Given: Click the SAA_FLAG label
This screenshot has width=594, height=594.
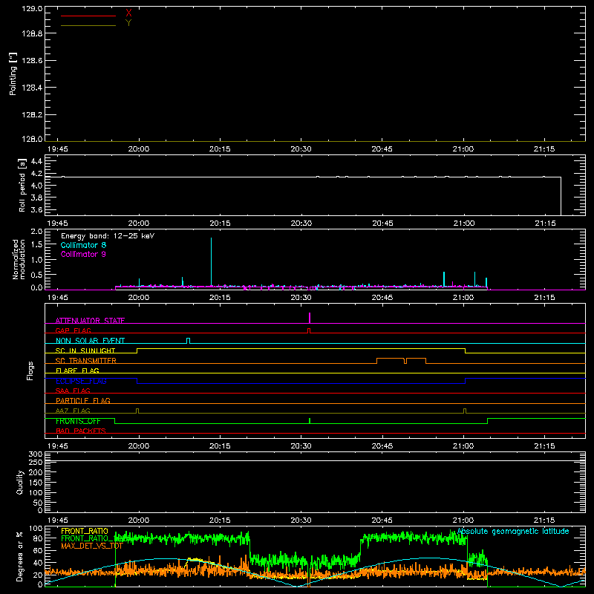Looking at the screenshot, I should (73, 391).
